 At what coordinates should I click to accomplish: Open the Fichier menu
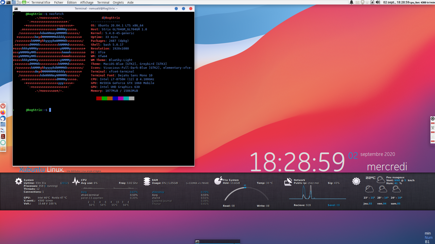coord(58,2)
